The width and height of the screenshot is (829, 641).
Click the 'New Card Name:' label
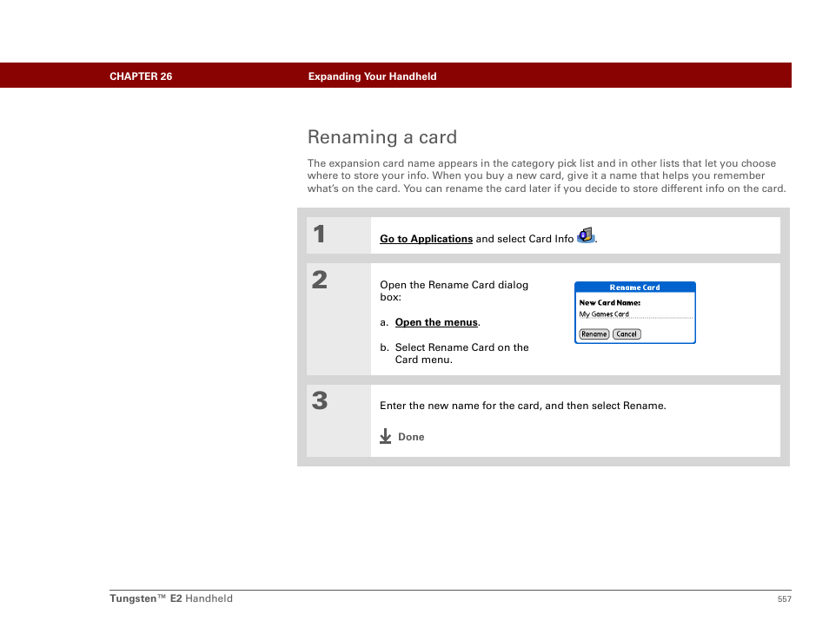tap(610, 303)
